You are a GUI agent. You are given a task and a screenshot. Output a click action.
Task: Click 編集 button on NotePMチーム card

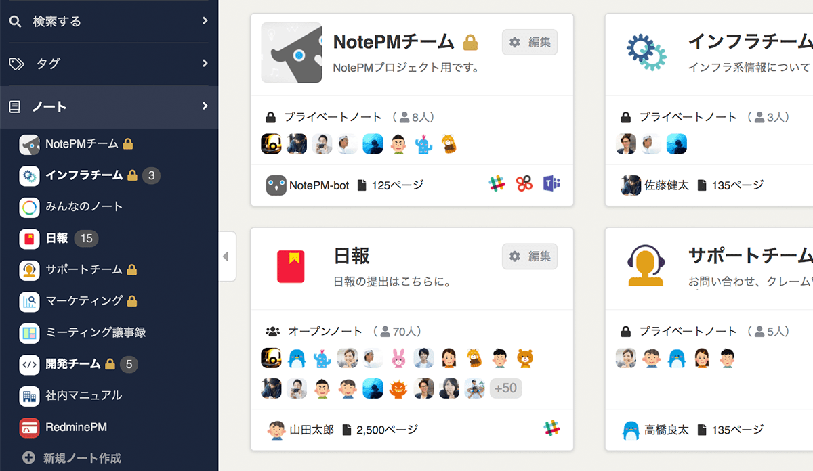530,42
